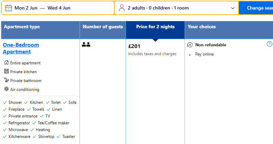273x144 pixels.
Task: Click the Private kitchen icon
Action: [x=6, y=71]
